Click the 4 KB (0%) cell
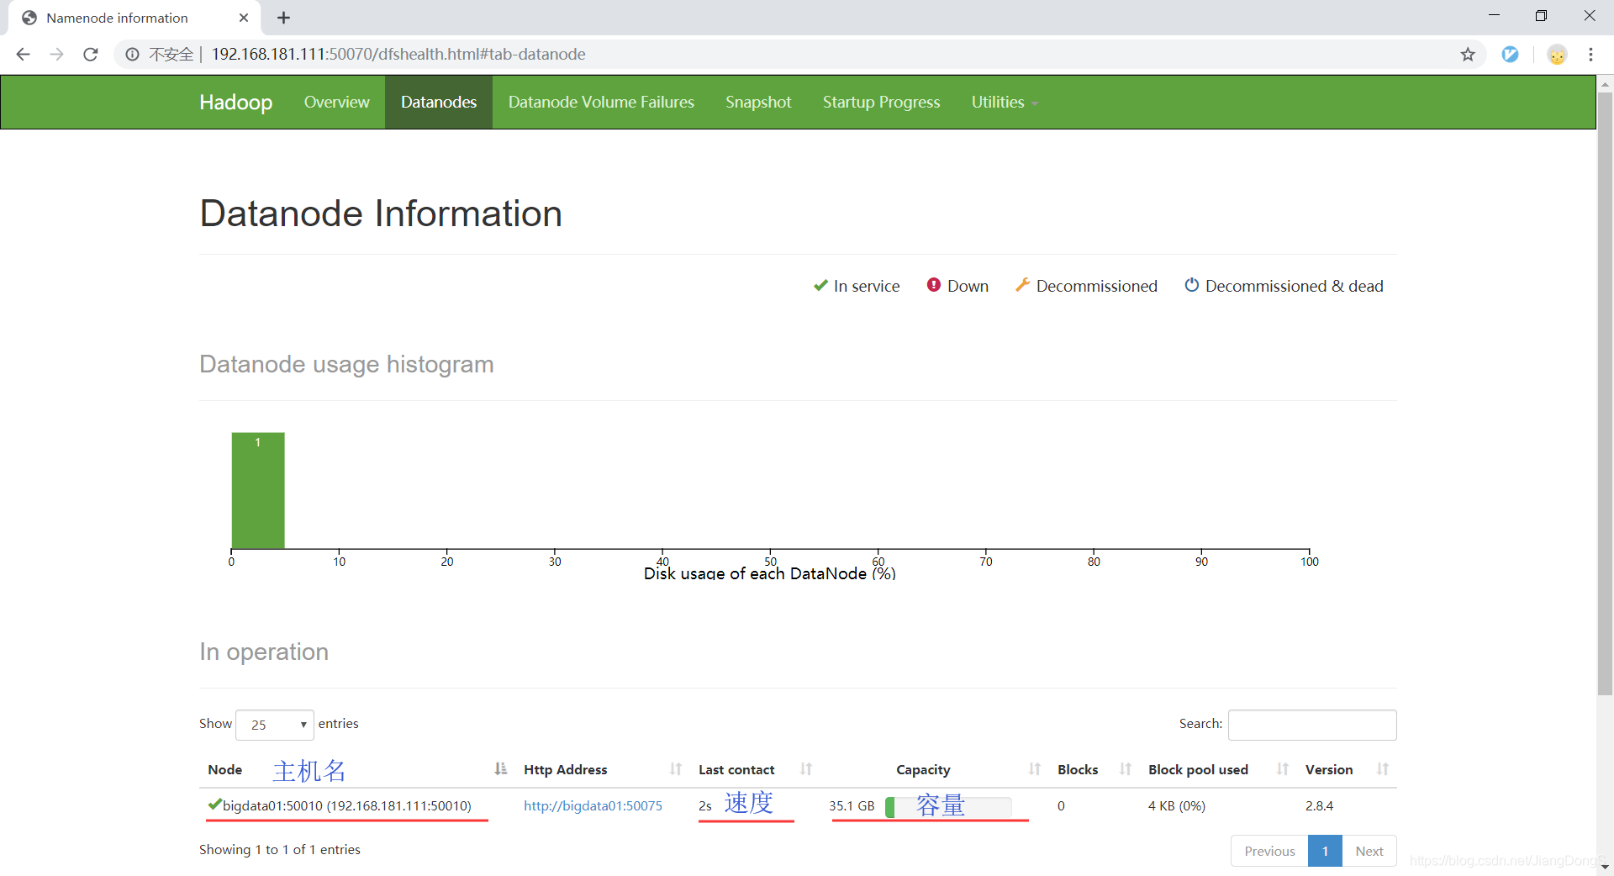 (x=1177, y=805)
